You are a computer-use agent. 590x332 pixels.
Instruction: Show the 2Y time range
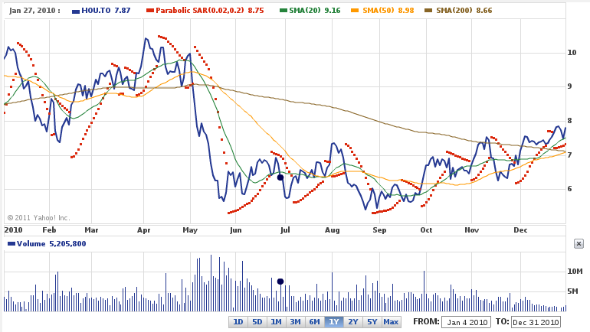coord(353,322)
